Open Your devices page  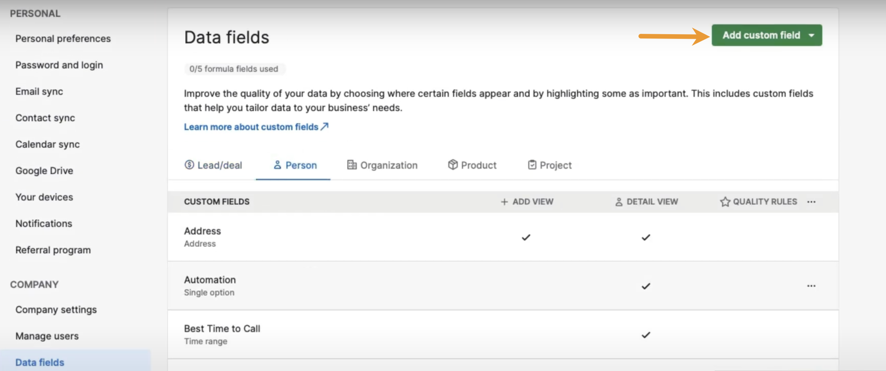(44, 197)
